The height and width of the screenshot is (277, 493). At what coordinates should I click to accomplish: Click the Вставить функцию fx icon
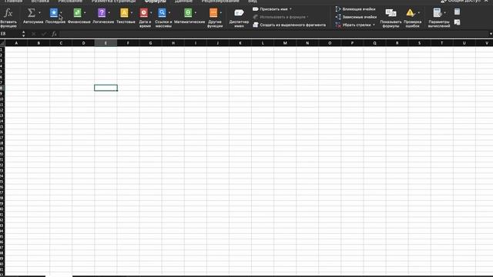coord(8,13)
